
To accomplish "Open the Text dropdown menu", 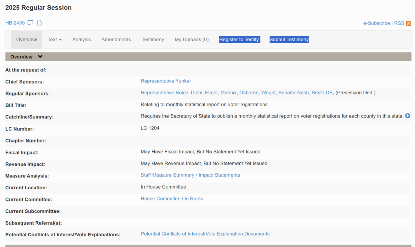I will (55, 39).
